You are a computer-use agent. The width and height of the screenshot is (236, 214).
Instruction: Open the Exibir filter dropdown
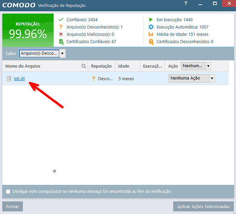tap(42, 53)
